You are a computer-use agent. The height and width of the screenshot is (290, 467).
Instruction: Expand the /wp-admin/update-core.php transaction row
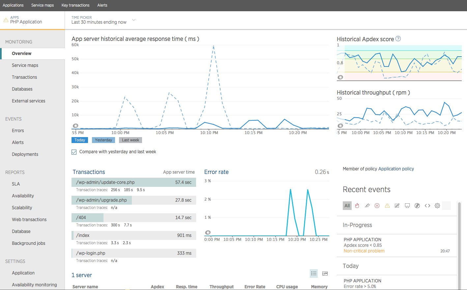pyautogui.click(x=133, y=182)
